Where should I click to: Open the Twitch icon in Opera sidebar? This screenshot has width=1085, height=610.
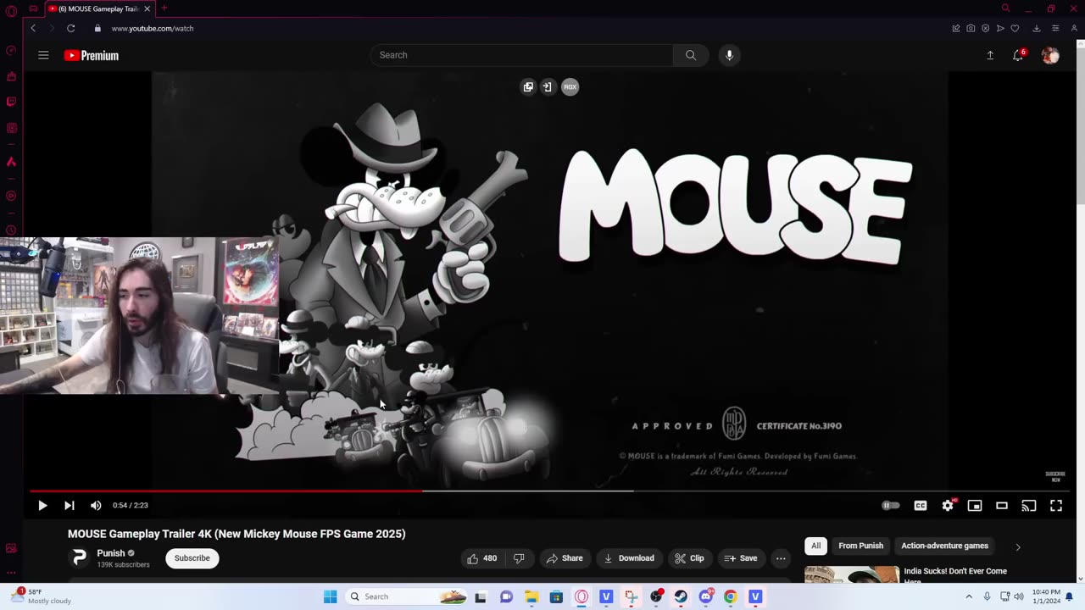coord(11,102)
